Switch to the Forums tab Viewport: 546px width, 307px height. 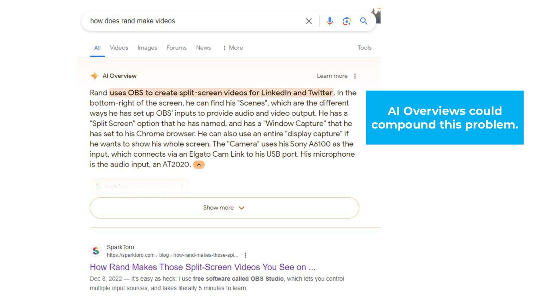[x=176, y=48]
